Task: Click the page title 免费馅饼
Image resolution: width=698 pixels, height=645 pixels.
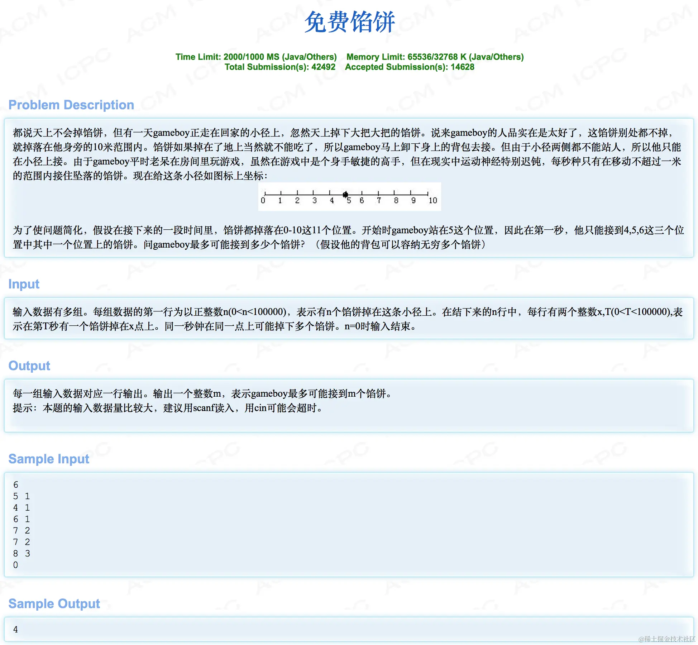Action: pyautogui.click(x=349, y=22)
